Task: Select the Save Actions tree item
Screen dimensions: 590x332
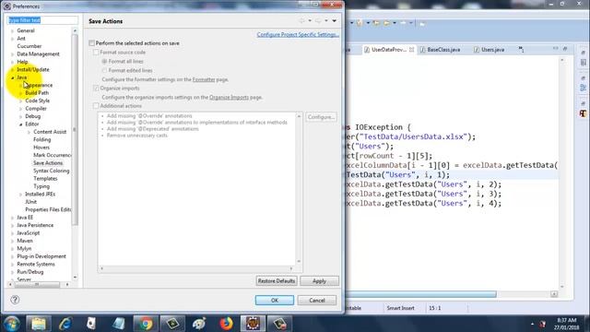Action: point(48,163)
